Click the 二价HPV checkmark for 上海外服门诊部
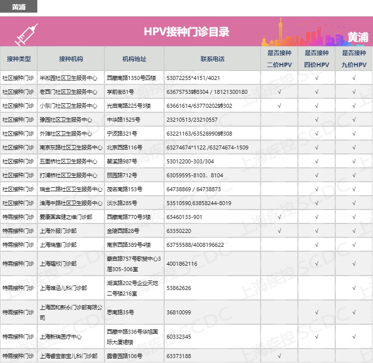The height and width of the screenshot is (363, 373). tap(279, 231)
